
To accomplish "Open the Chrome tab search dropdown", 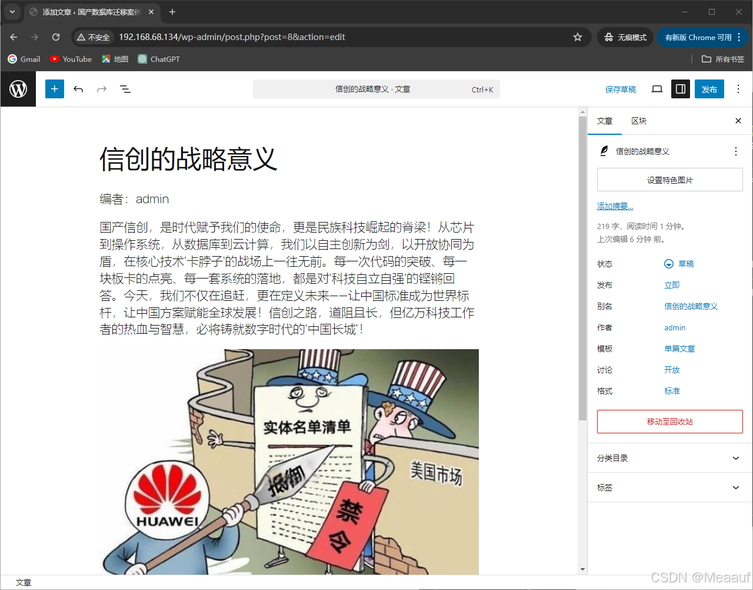I will (12, 12).
